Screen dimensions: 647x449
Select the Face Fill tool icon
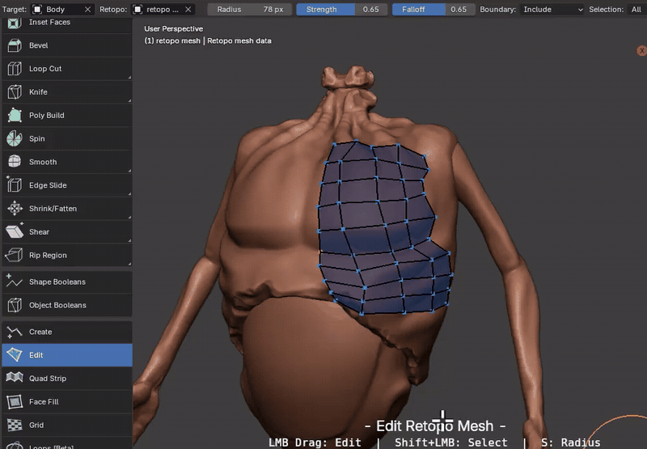(15, 401)
